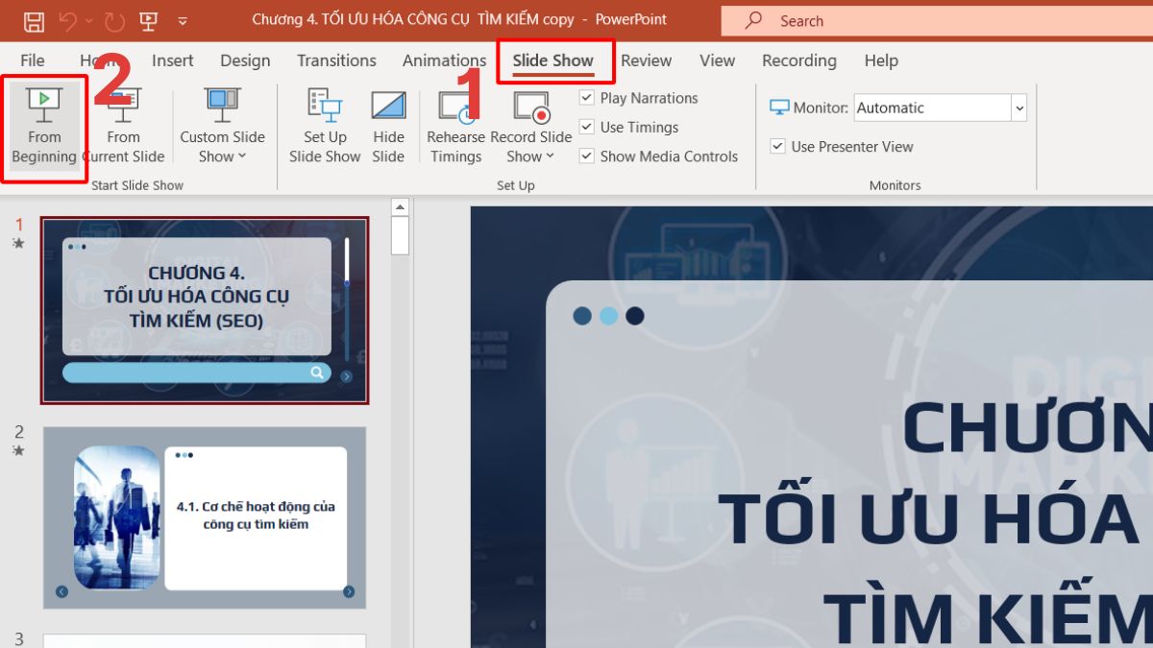Open the View tab
This screenshot has width=1153, height=648.
pyautogui.click(x=718, y=60)
